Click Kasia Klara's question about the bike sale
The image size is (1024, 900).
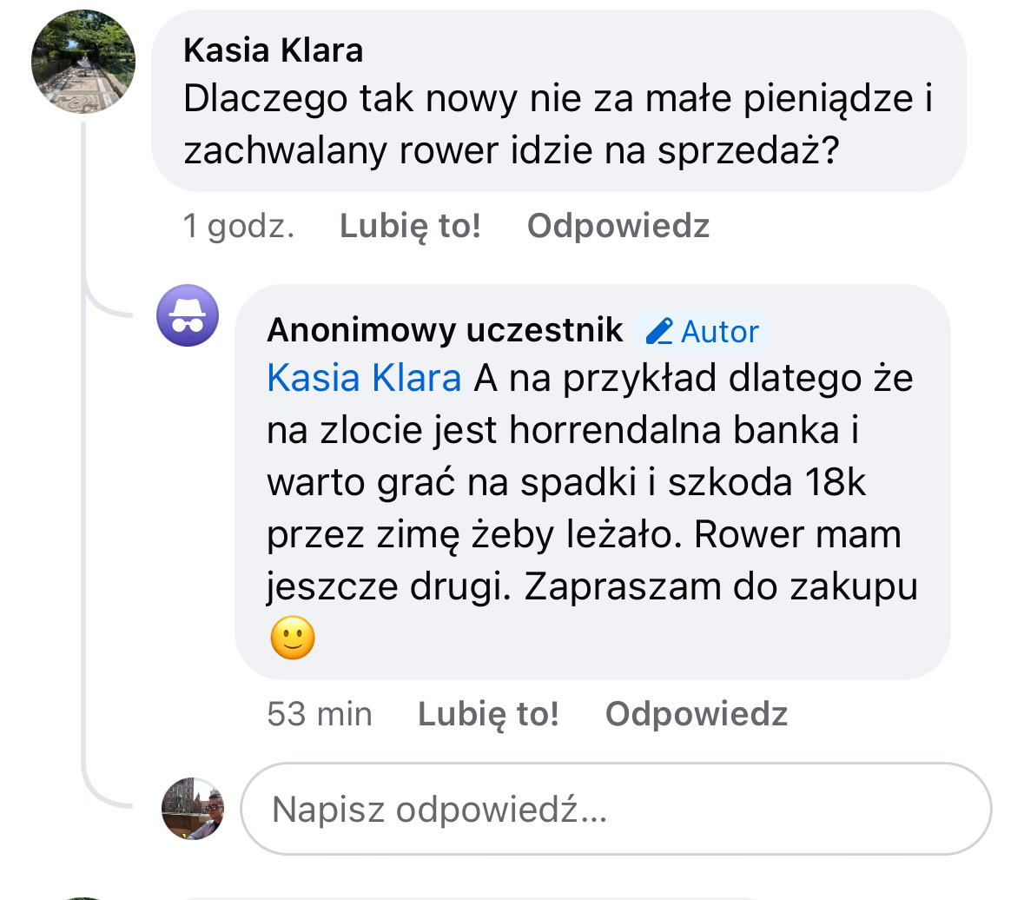click(556, 125)
